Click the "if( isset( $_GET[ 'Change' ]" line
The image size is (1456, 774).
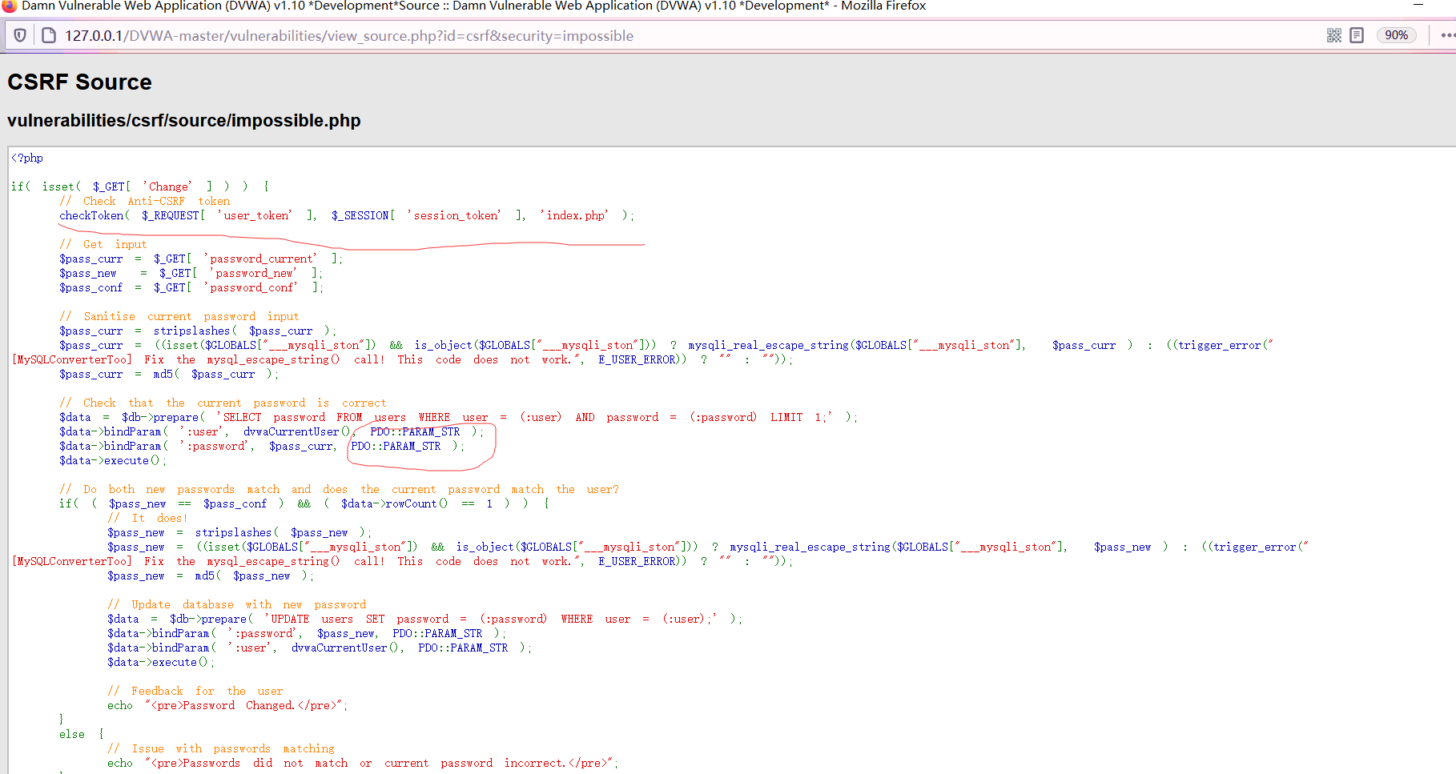[140, 186]
